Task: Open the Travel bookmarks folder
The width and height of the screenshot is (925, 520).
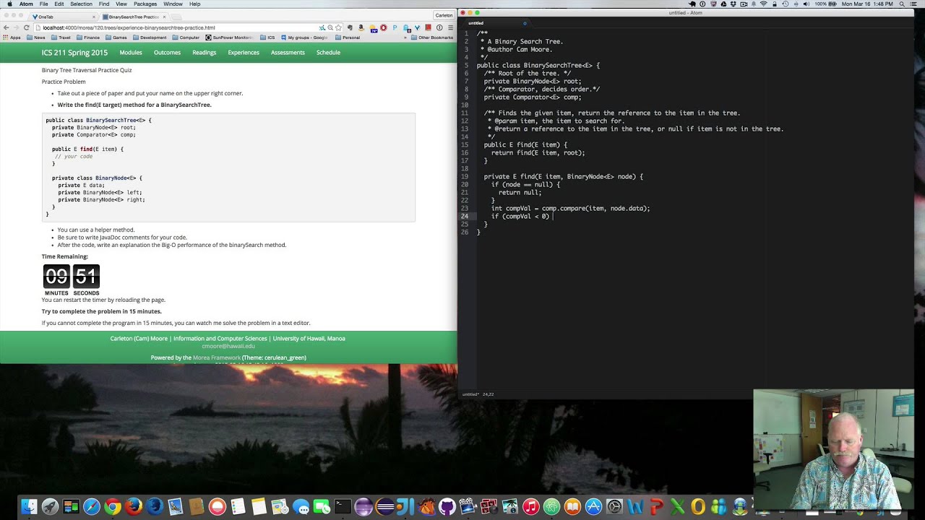Action: click(61, 38)
